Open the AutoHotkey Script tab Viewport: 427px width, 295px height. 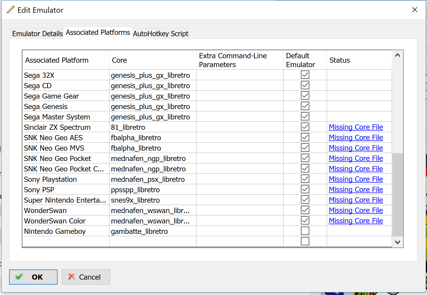tap(161, 34)
